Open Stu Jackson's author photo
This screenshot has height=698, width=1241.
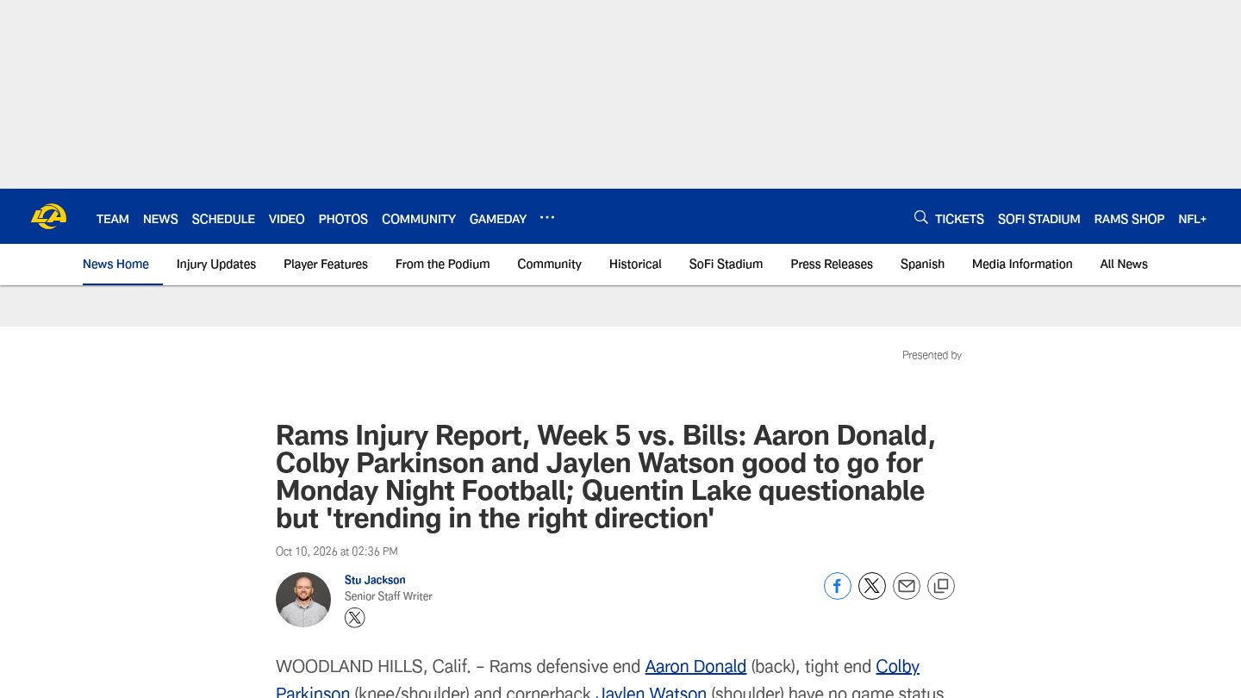point(303,600)
